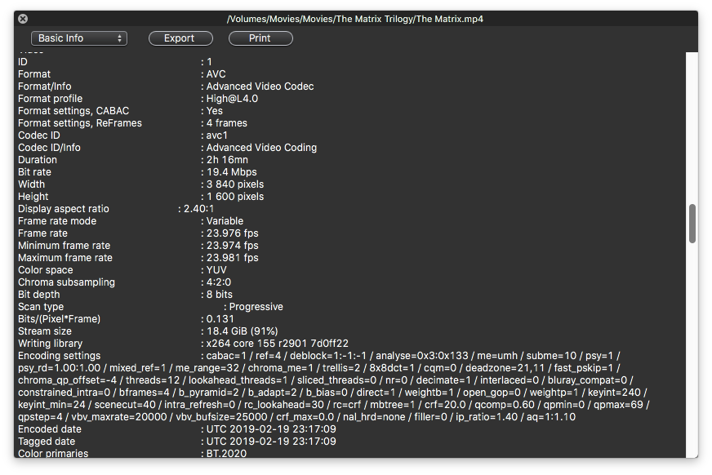Click the Export button
Viewport: 712px width, 475px height.
tap(180, 38)
